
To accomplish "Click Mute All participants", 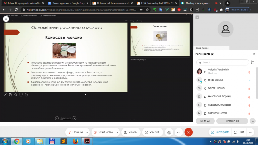I will 205,121.
